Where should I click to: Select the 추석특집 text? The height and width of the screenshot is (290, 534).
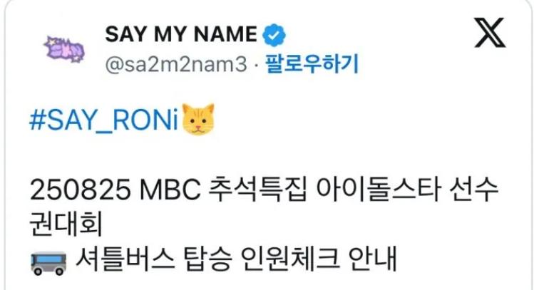tap(257, 190)
